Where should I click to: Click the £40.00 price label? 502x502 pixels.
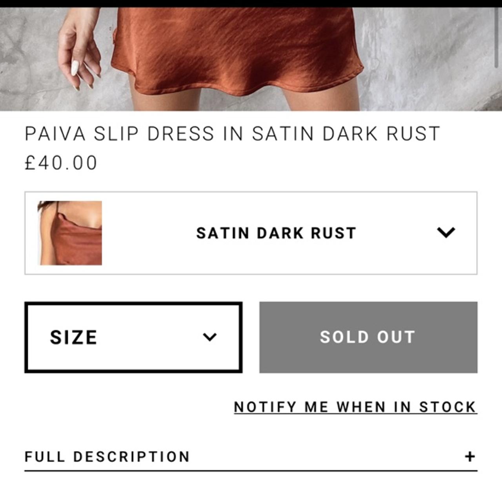click(x=61, y=161)
